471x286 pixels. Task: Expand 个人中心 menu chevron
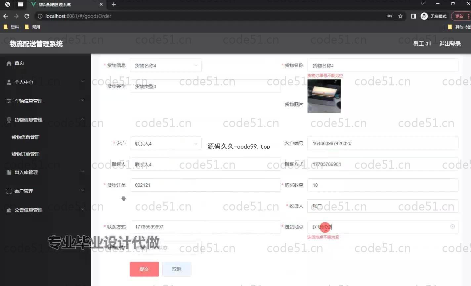pyautogui.click(x=83, y=81)
